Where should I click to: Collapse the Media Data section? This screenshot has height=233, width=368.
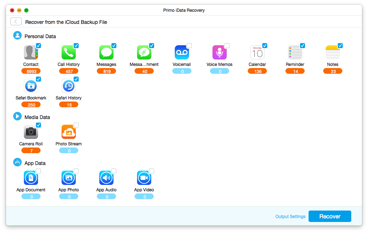point(17,116)
